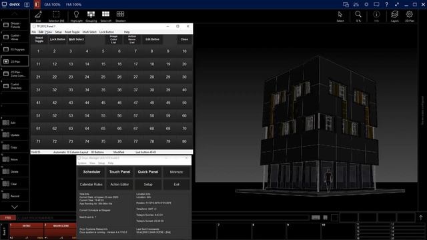Trigger the MAIN SCENE playback cuelist
The image size is (427, 240).
[61, 231]
